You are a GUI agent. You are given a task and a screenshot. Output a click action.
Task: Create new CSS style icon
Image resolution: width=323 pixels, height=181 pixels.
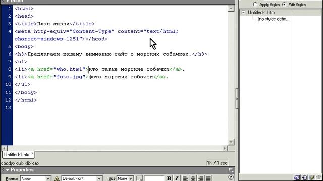304,177
